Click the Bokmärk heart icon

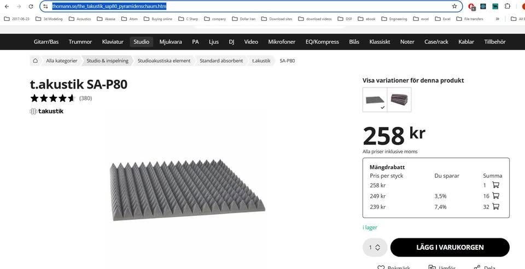click(x=381, y=267)
